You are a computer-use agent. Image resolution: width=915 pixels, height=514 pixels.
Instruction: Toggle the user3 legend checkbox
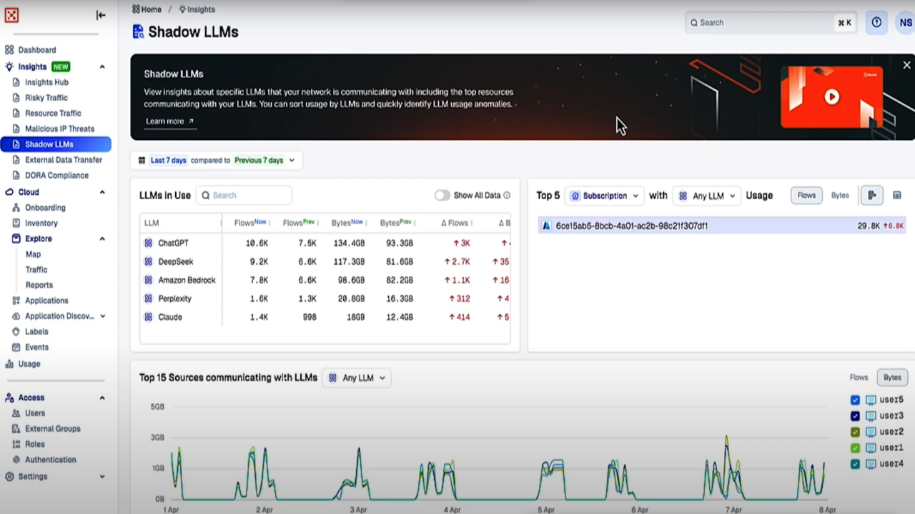click(855, 416)
